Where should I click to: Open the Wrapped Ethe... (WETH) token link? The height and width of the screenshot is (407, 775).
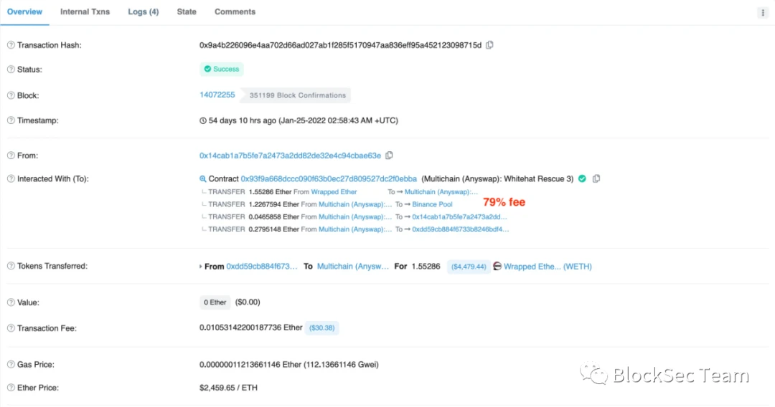(548, 267)
